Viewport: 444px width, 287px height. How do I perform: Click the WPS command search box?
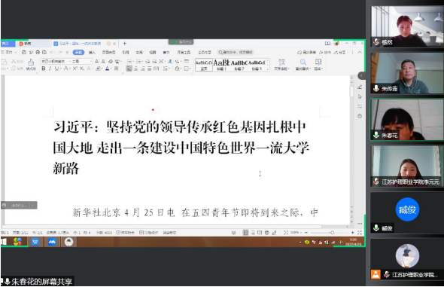(236, 53)
